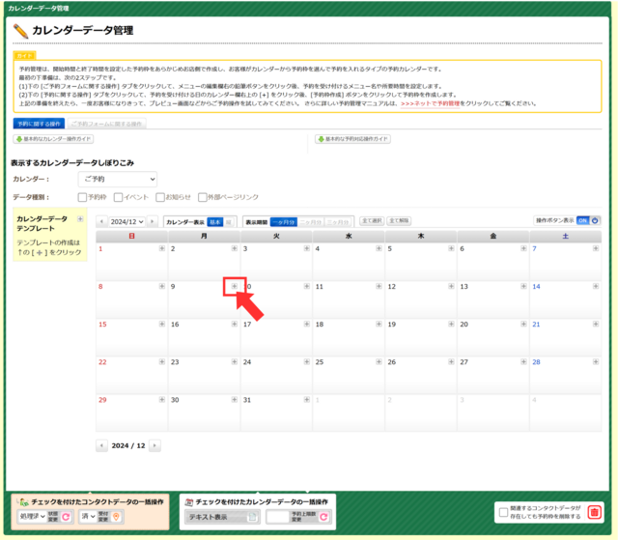Image resolution: width=618 pixels, height=540 pixels.
Task: Click the 予約上限数 input field
Action: [x=278, y=517]
